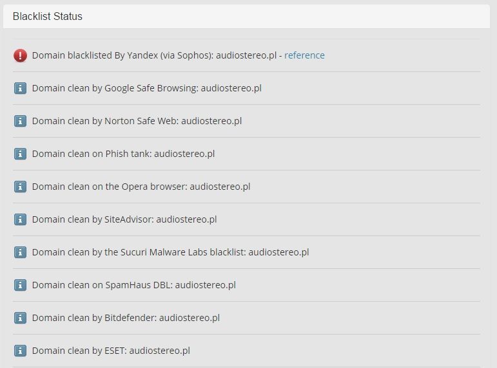Click the red warning icon for Yandex blacklist
The width and height of the screenshot is (497, 368).
20,56
